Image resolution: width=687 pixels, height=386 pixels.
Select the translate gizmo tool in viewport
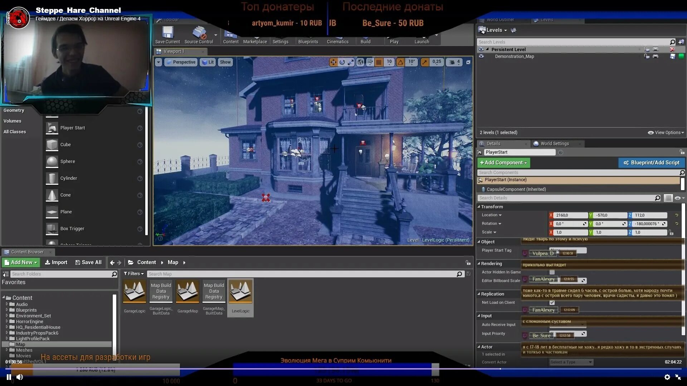[x=333, y=62]
